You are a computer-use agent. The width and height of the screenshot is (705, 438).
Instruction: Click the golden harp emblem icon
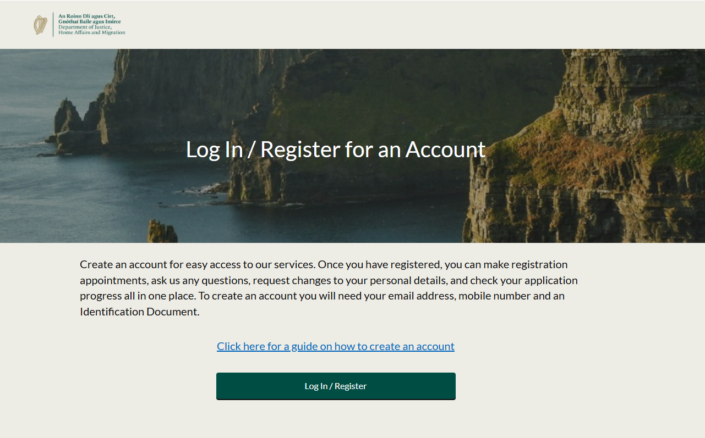(x=41, y=25)
